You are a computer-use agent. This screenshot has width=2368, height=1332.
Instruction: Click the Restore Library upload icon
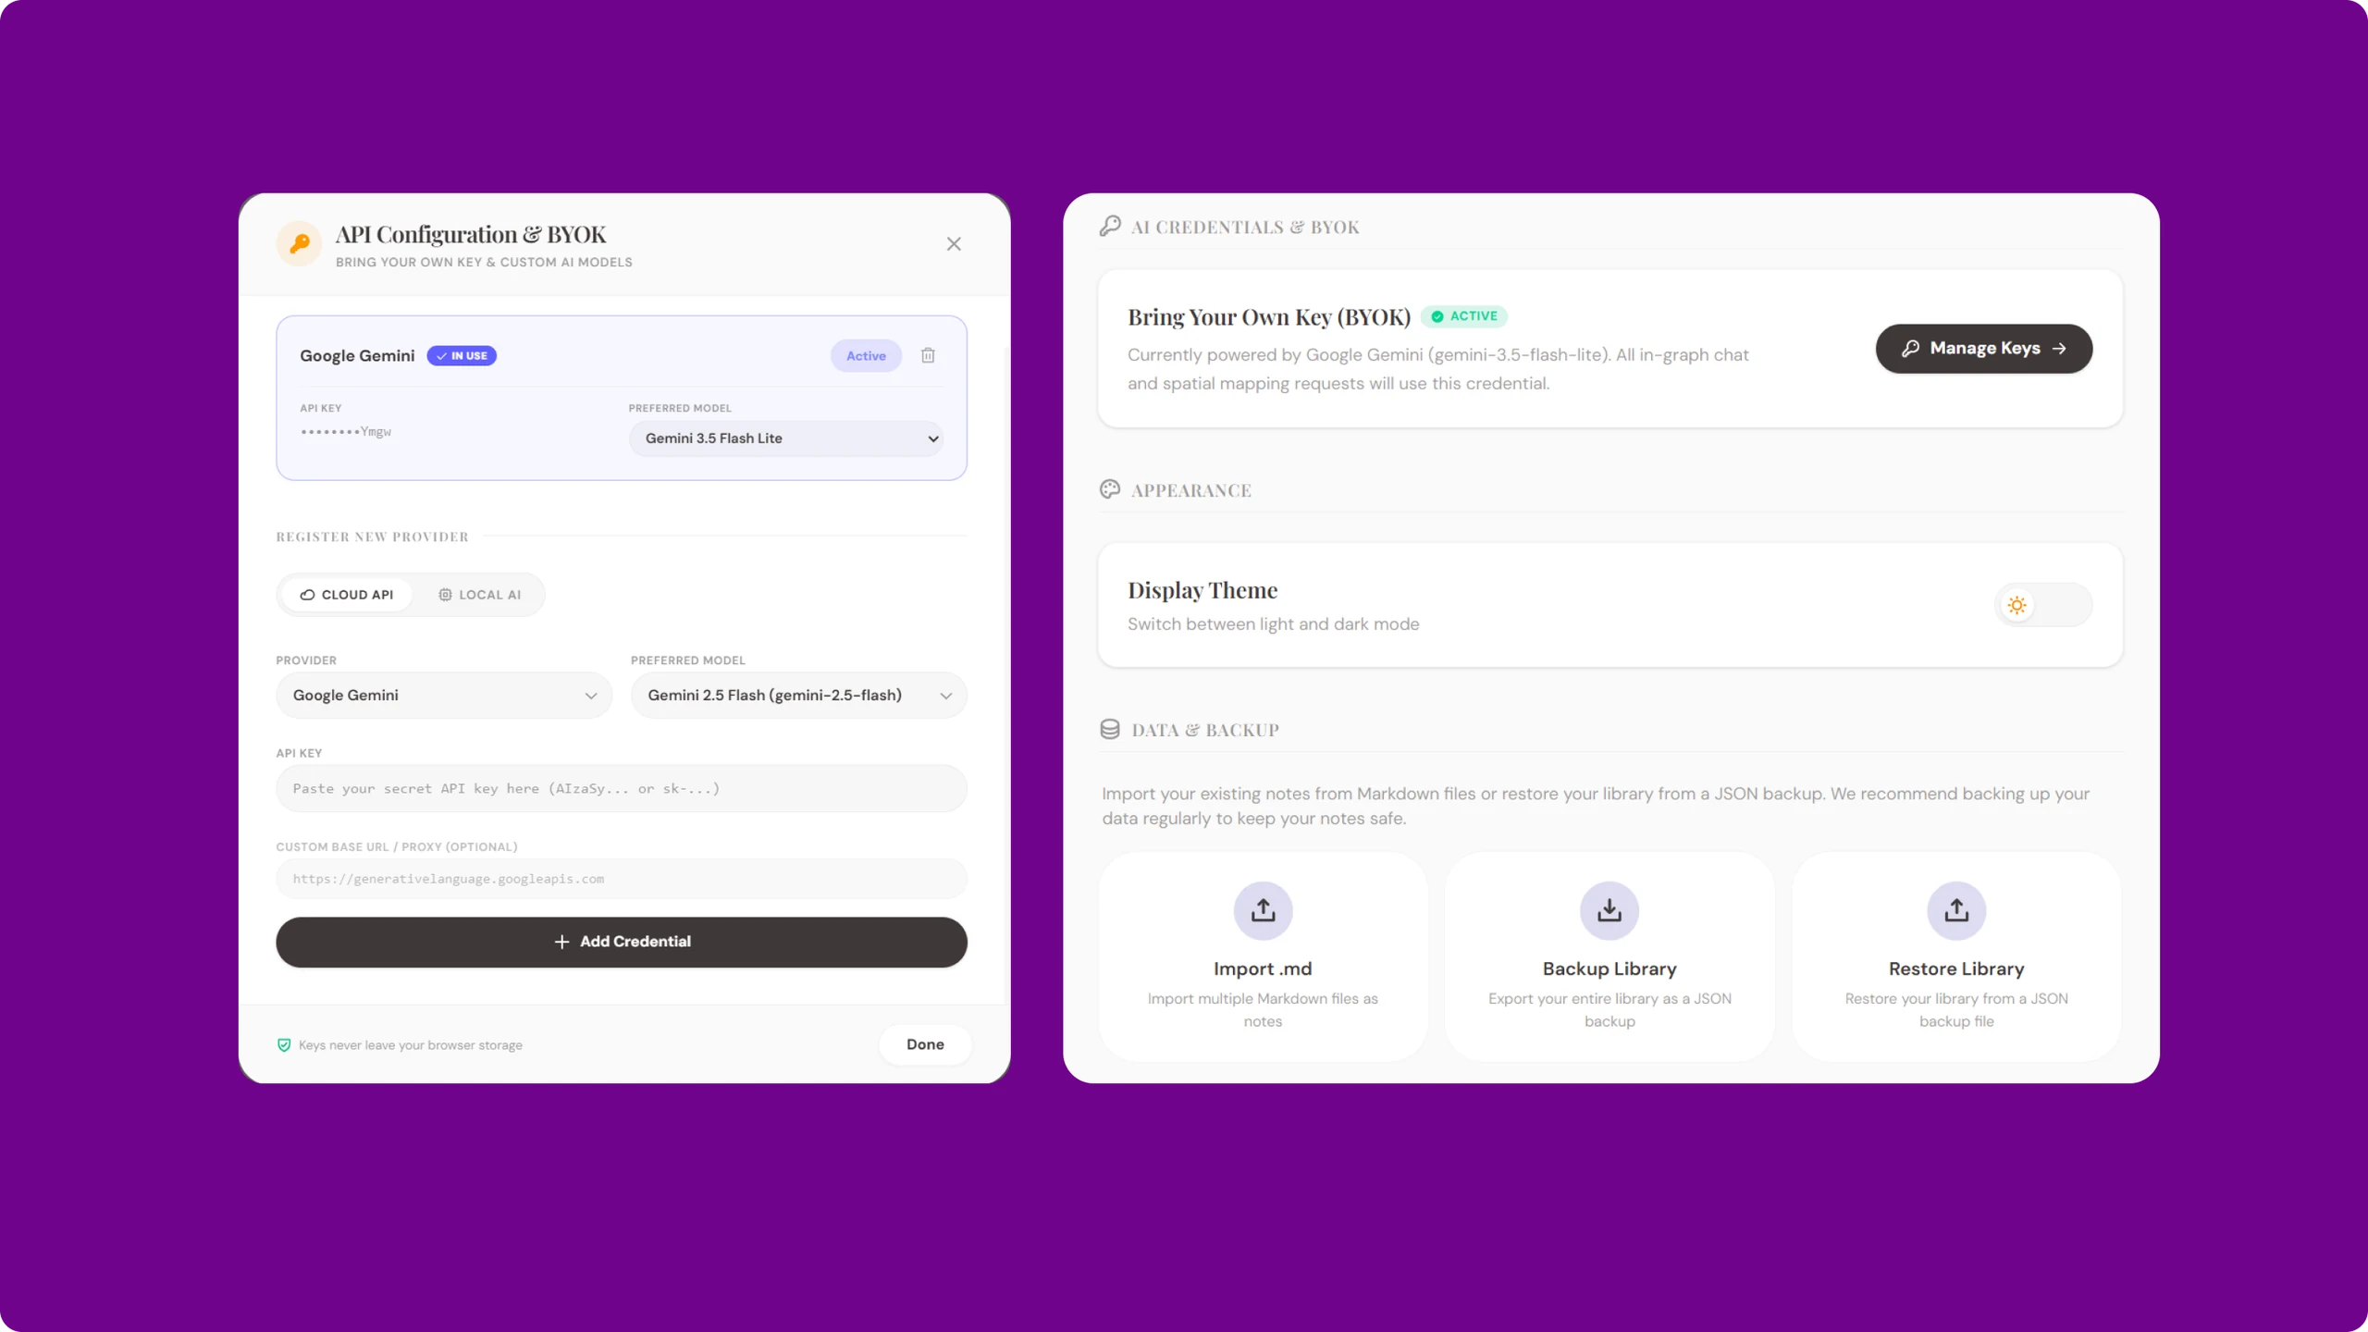[x=1956, y=910]
